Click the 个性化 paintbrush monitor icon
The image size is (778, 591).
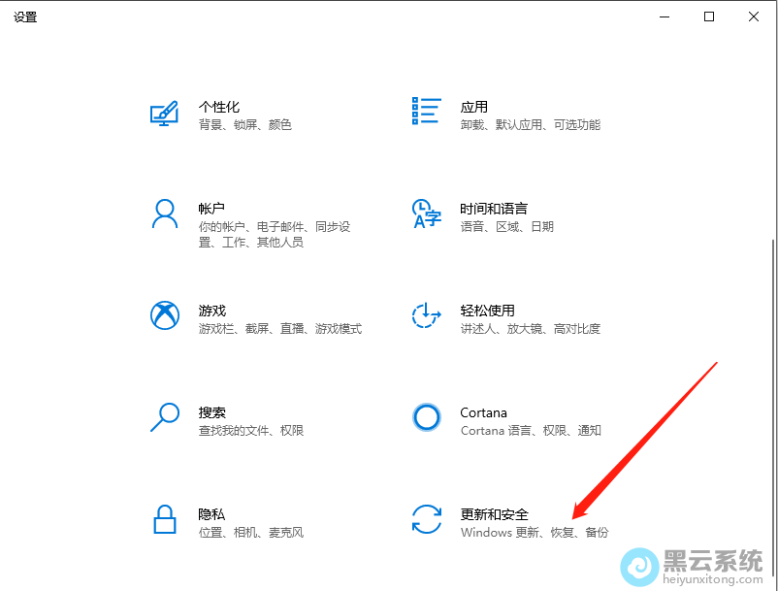pos(165,113)
